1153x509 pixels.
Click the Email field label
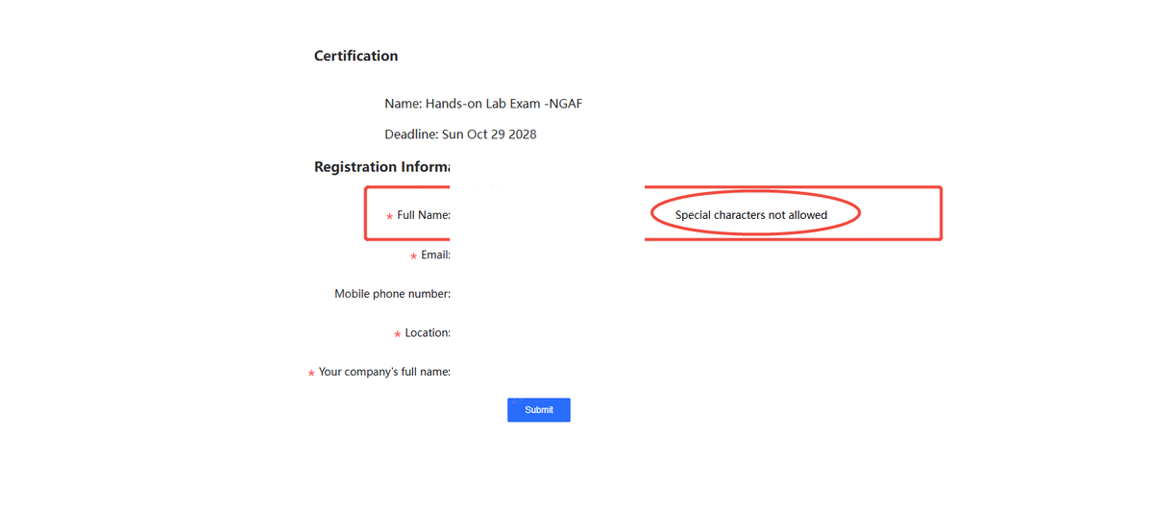pyautogui.click(x=435, y=254)
